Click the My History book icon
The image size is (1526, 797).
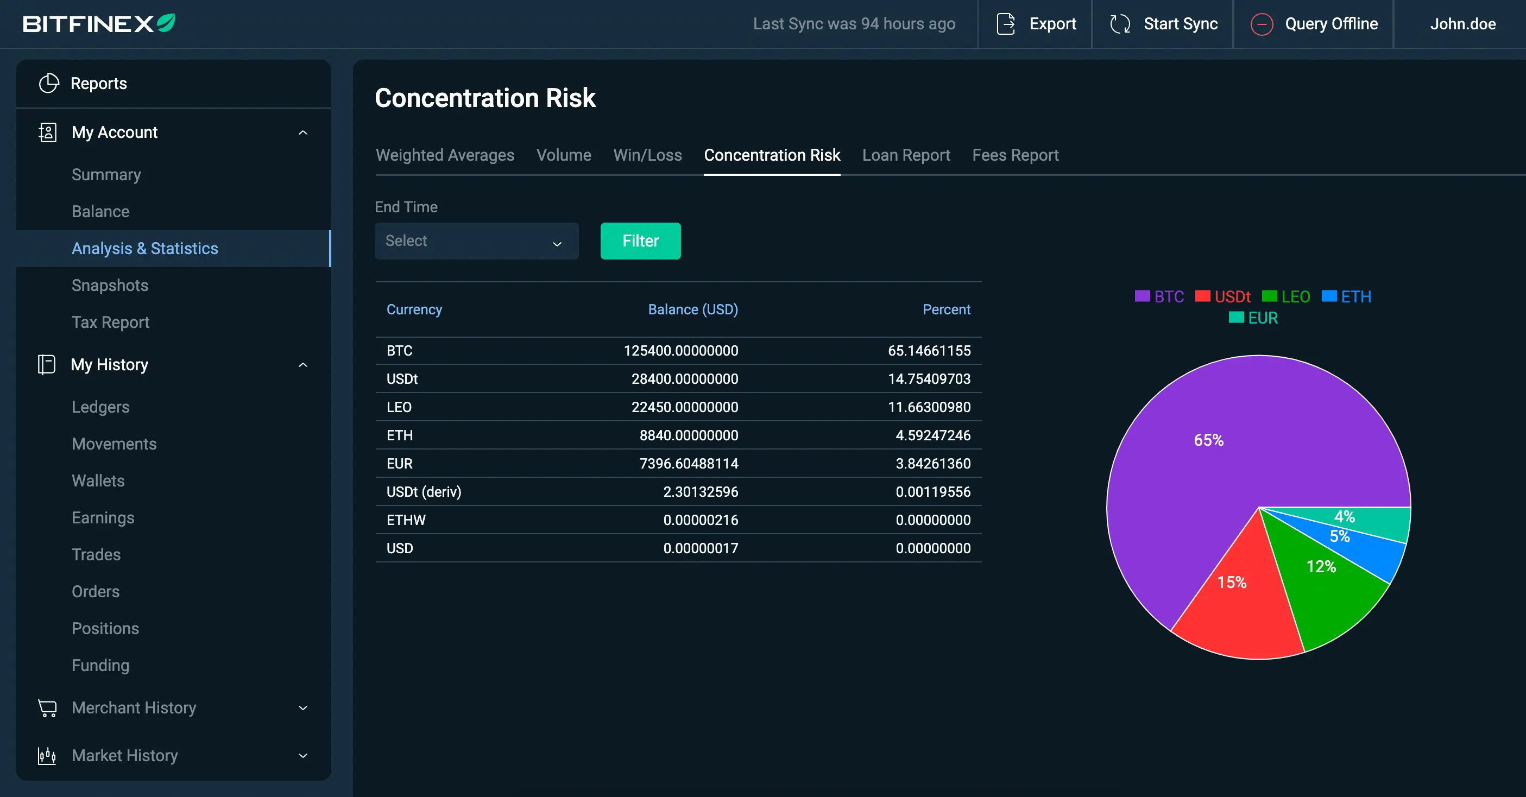tap(46, 364)
